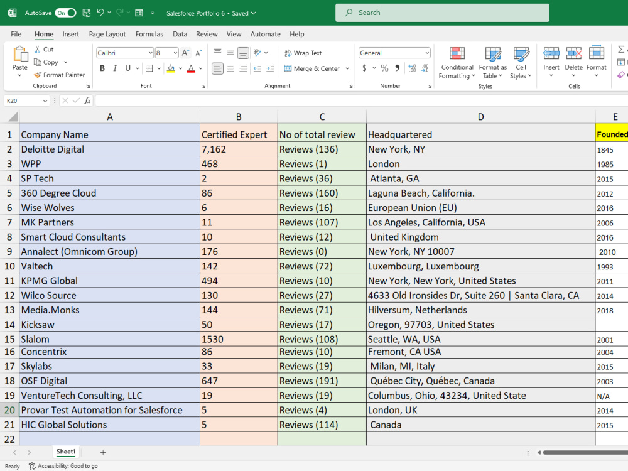Click Merge & Center button
Viewport: 628px width, 471px height.
pyautogui.click(x=312, y=68)
